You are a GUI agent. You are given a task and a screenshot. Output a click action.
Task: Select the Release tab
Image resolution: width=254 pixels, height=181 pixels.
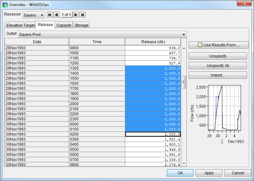[x=45, y=25]
